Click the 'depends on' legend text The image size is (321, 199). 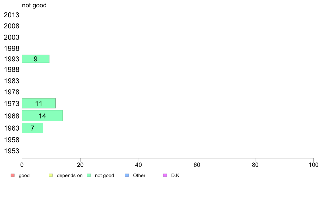70,175
